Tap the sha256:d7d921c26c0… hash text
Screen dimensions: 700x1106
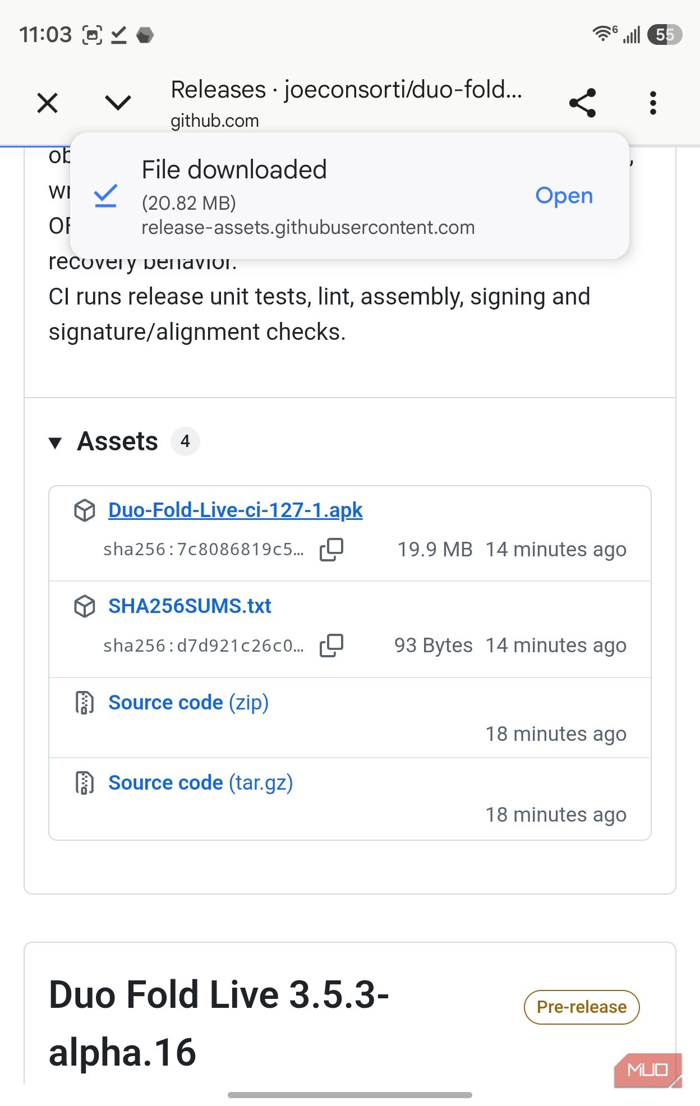pyautogui.click(x=204, y=646)
